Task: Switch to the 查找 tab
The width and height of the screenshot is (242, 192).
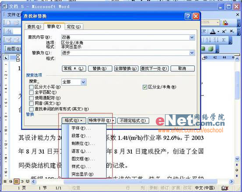Action: tap(34, 27)
